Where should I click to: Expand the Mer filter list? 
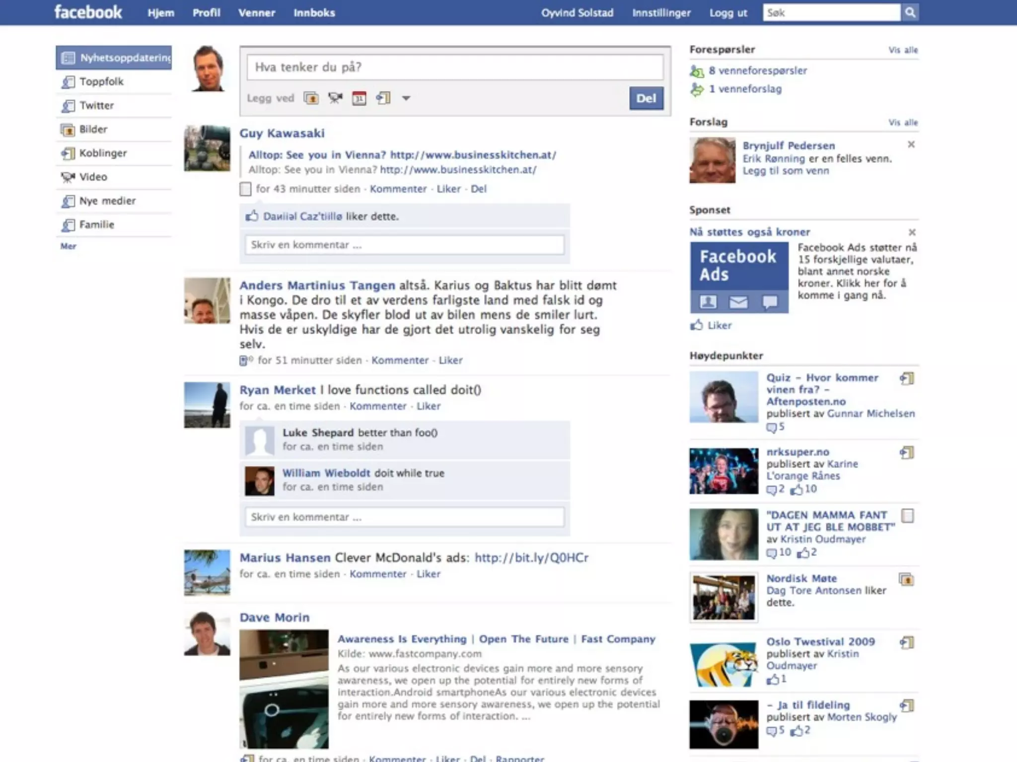pos(69,247)
